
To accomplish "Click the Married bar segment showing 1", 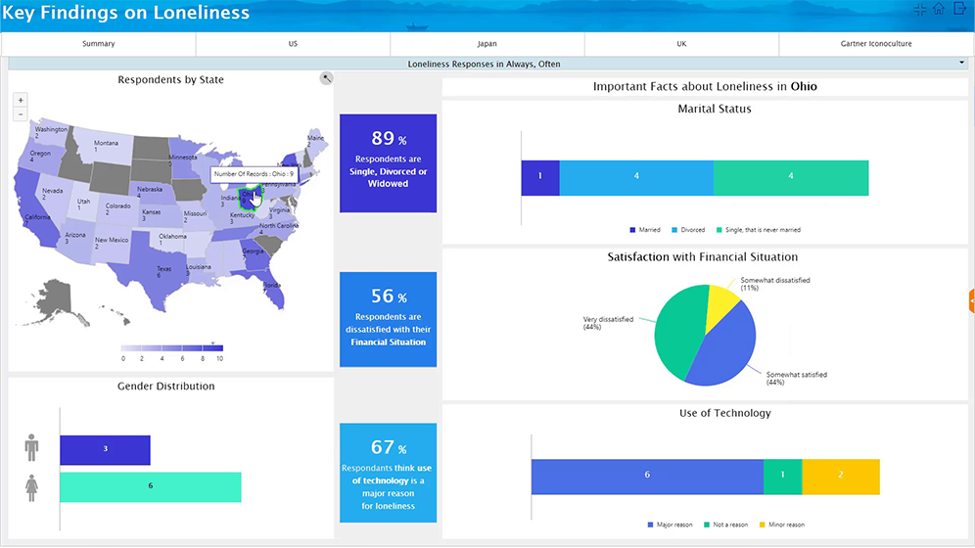I will (x=540, y=178).
